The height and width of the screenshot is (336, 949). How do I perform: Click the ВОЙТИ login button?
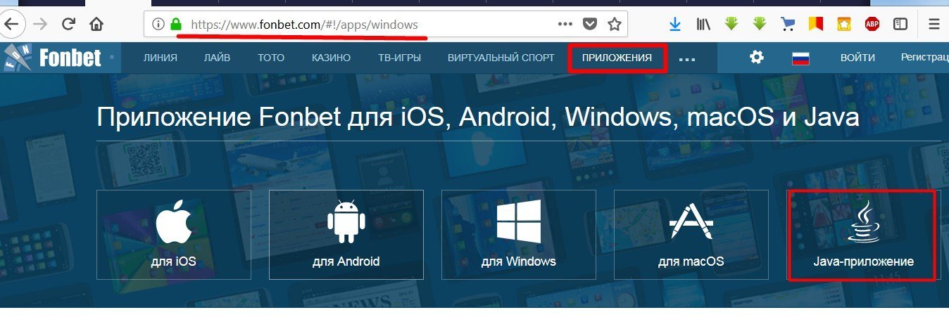857,58
